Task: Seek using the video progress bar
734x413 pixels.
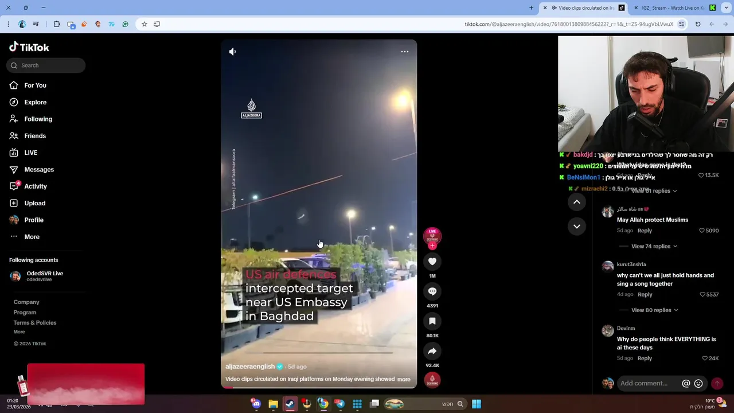Action: [x=319, y=387]
